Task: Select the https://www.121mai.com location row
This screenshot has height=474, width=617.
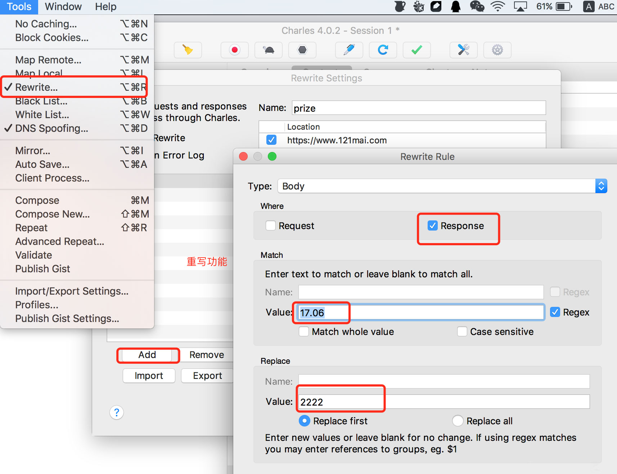Action: point(402,140)
